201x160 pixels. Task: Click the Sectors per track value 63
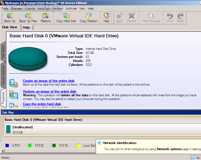tap(87, 57)
